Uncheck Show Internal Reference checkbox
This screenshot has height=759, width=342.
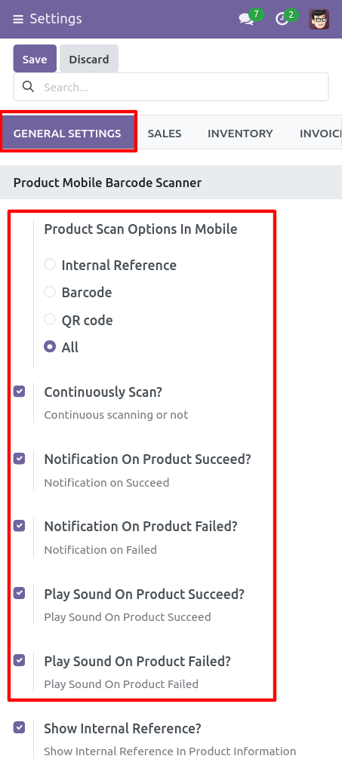pyautogui.click(x=20, y=727)
